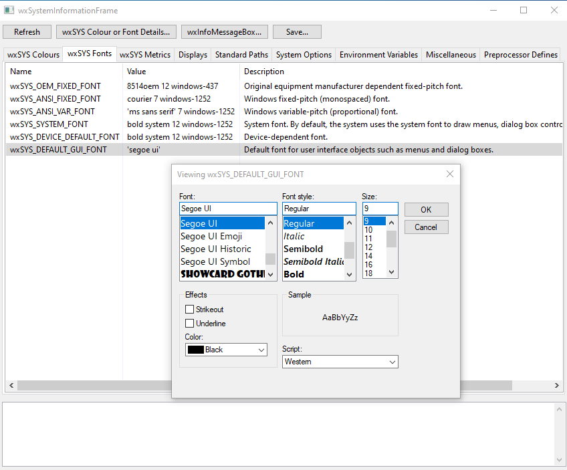Select size 10 in size list
The height and width of the screenshot is (470, 567).
[x=374, y=229]
